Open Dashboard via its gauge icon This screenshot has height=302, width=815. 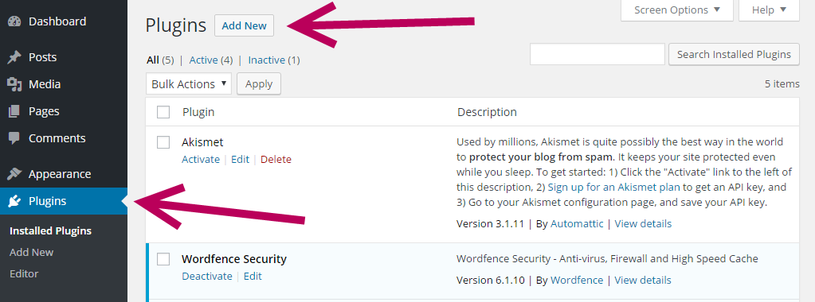click(14, 21)
